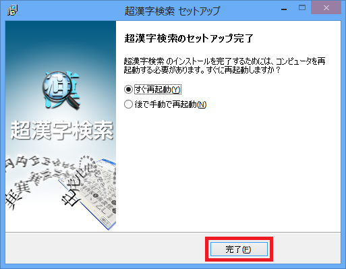The image size is (346, 269).
Task: Close the 超漢字検索 setup window
Action: pos(326,8)
